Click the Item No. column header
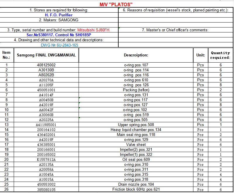The image size is (234, 193). [6, 55]
